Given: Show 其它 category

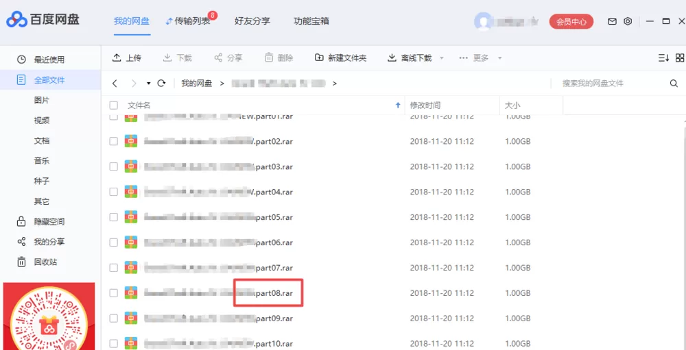Looking at the screenshot, I should [42, 201].
